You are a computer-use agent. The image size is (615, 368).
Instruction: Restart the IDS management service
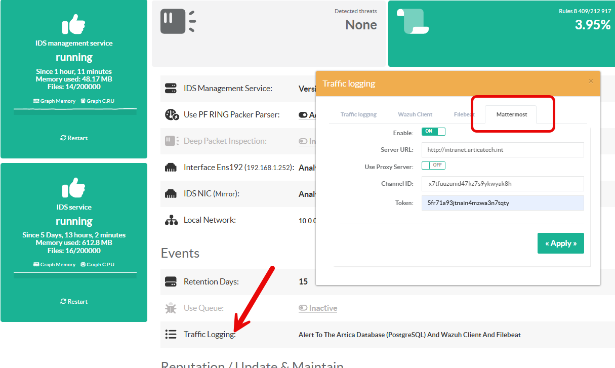point(74,138)
